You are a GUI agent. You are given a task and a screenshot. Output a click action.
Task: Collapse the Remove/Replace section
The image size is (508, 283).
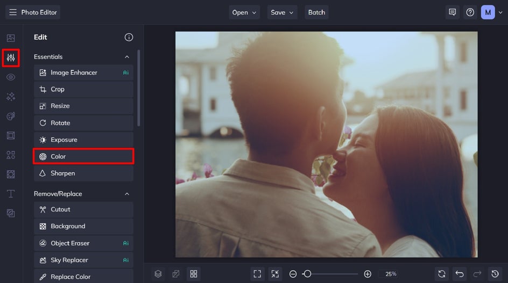click(127, 194)
